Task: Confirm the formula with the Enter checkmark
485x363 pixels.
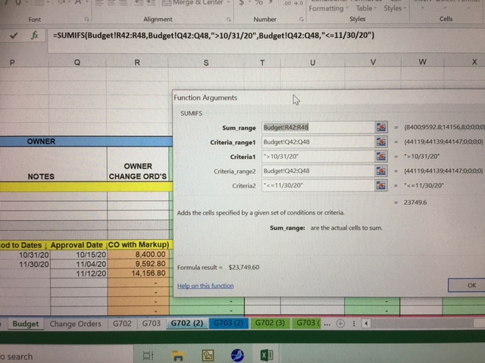Action: [14, 36]
